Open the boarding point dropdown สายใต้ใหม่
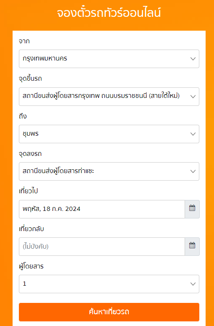This screenshot has height=326, width=214. [x=109, y=97]
